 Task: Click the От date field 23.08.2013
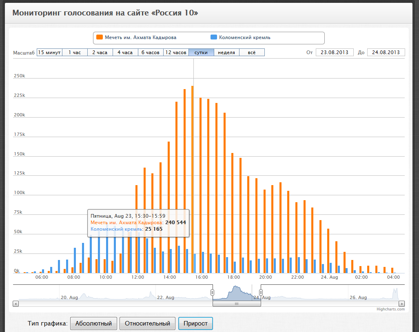tap(335, 52)
